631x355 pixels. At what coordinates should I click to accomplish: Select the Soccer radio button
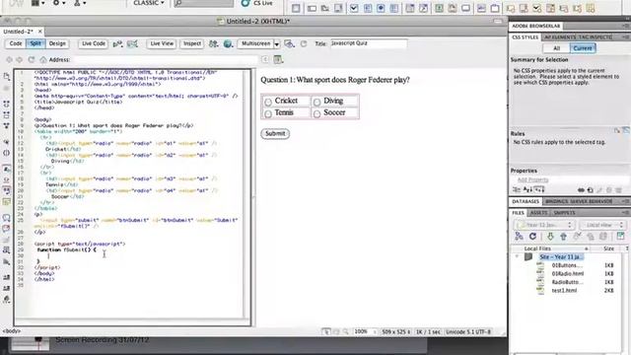coord(316,114)
